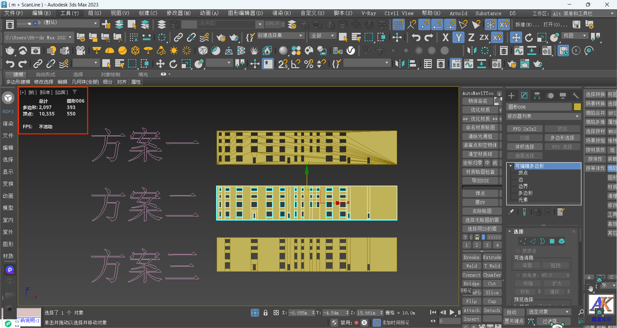Switch to Object Paint ribbon tab

(110, 74)
